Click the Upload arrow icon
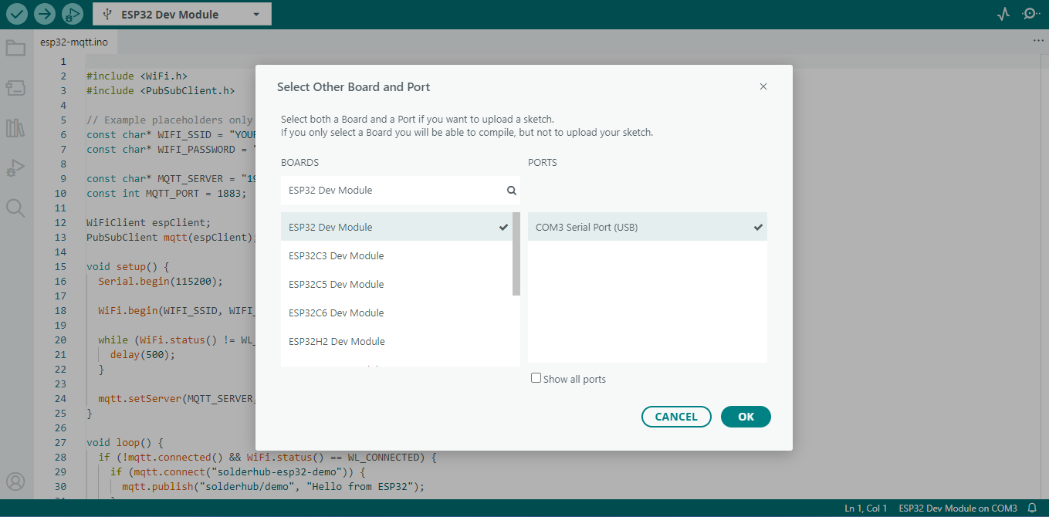Screen dimensions: 1049x517 click(x=46, y=14)
